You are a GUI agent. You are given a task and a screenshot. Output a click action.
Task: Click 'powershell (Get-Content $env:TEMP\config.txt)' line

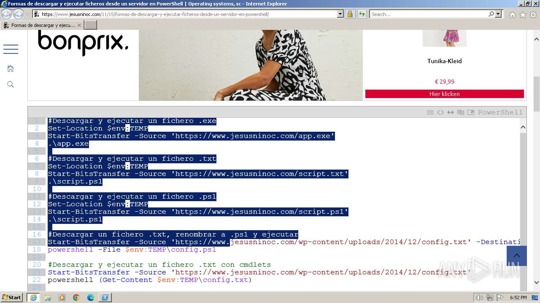(x=150, y=280)
